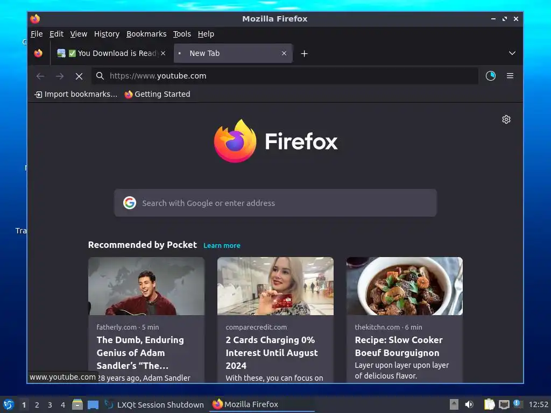Click Learn more link beside Pocket
This screenshot has height=413, width=551.
[222, 245]
